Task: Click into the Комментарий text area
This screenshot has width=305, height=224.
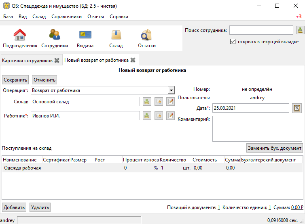Action: [x=257, y=129]
